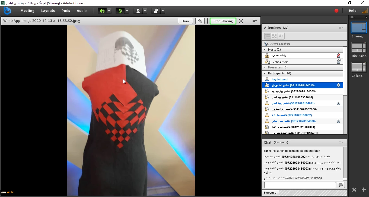Click the send chat message icon

click(x=341, y=185)
